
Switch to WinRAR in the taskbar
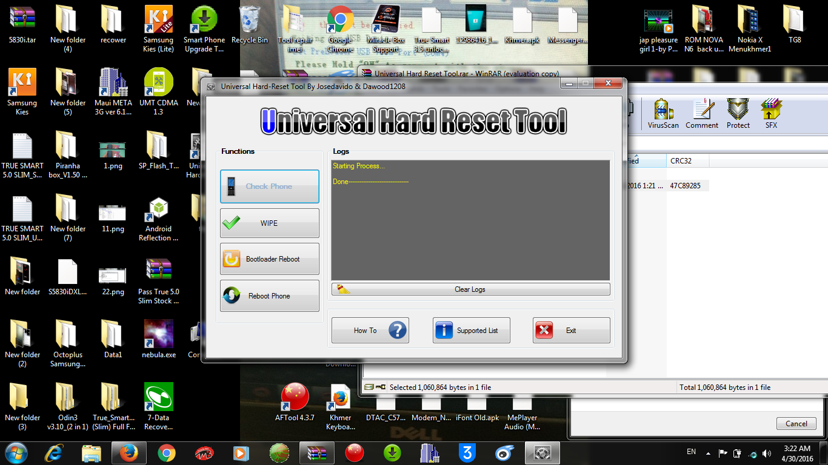coord(317,452)
